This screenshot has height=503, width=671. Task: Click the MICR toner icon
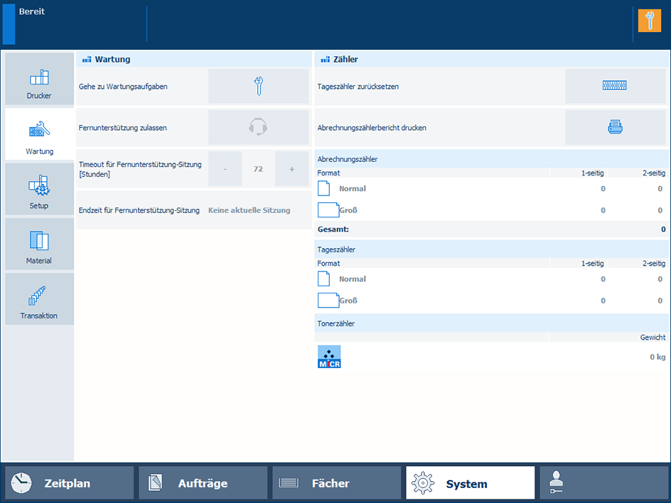tap(329, 357)
